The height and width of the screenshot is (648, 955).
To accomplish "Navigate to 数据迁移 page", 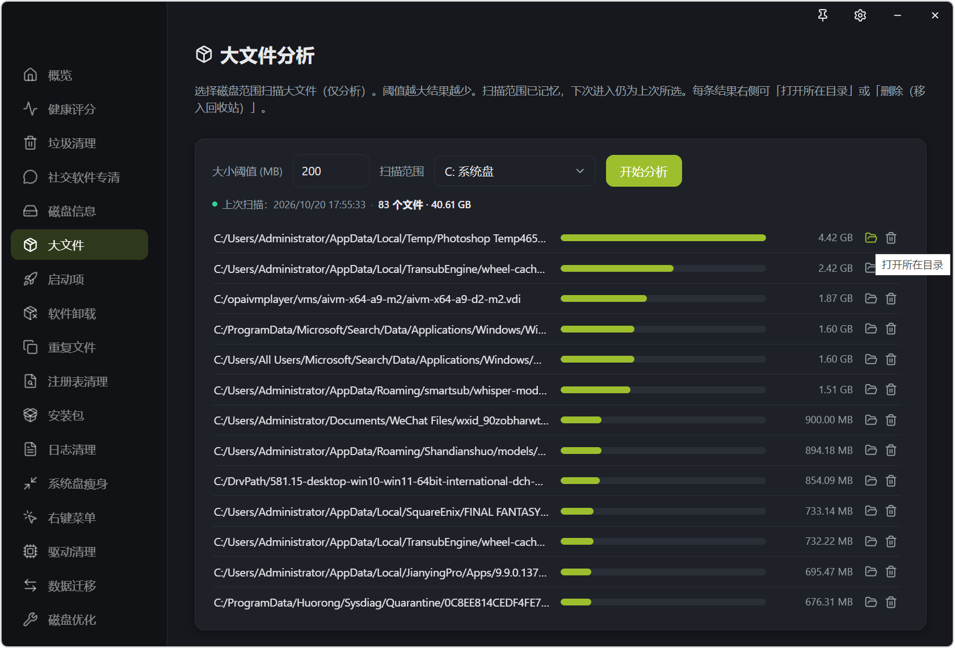I will [x=79, y=586].
